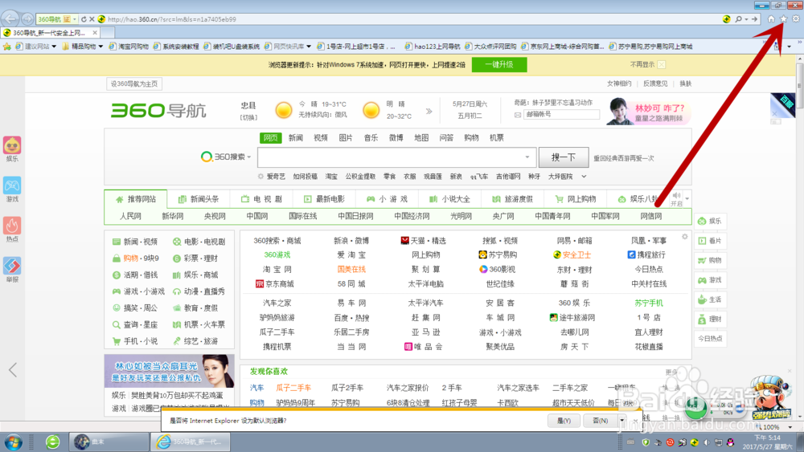
Task: Expand more weather days arrow
Action: (429, 111)
